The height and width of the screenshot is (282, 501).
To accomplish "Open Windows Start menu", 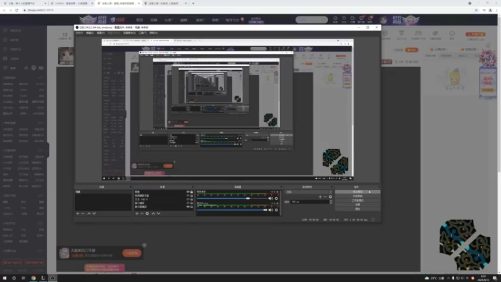I will (x=4, y=278).
